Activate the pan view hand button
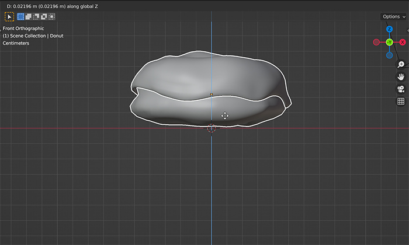This screenshot has width=409, height=245. [401, 77]
